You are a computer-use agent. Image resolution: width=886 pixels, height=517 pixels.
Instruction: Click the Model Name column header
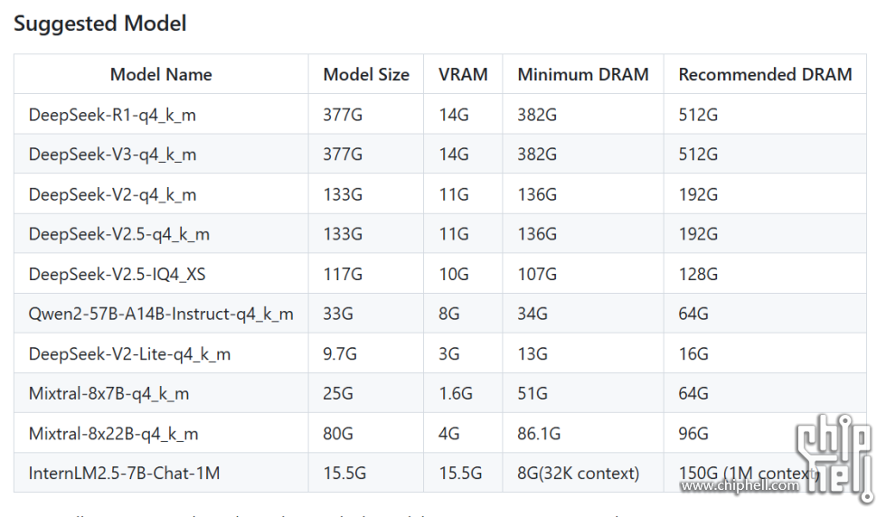[x=161, y=75]
